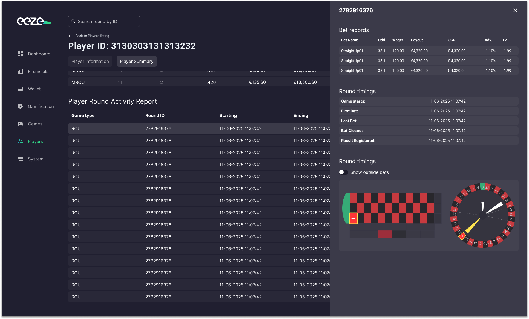Screen dimensions: 529x319
Task: Click the System server icon
Action: [x=20, y=159]
